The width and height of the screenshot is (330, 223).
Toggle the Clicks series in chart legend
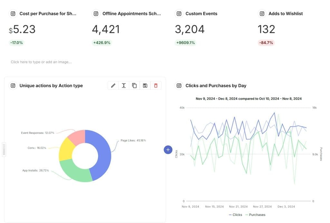pos(235,215)
